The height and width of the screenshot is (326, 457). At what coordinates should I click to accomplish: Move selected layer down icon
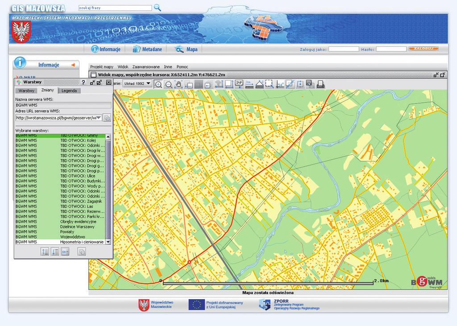point(55,252)
